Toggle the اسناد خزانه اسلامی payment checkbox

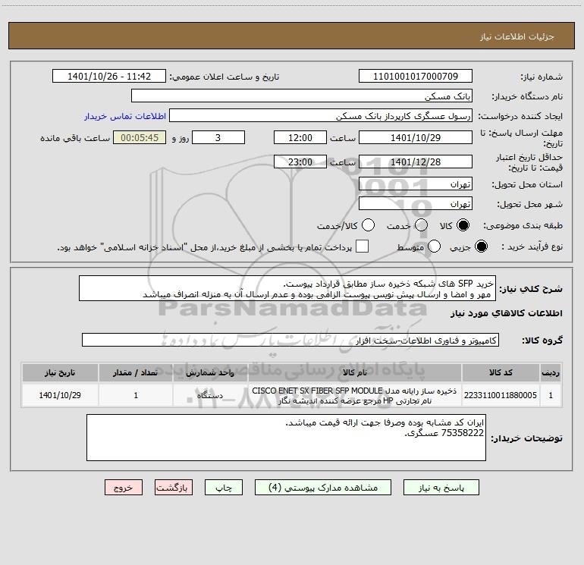[363, 246]
